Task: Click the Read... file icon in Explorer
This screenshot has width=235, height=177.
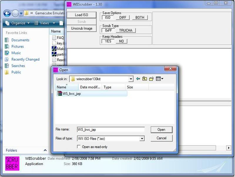Action: 54,60
